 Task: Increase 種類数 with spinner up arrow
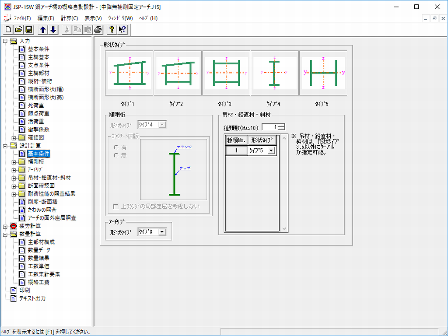point(281,125)
